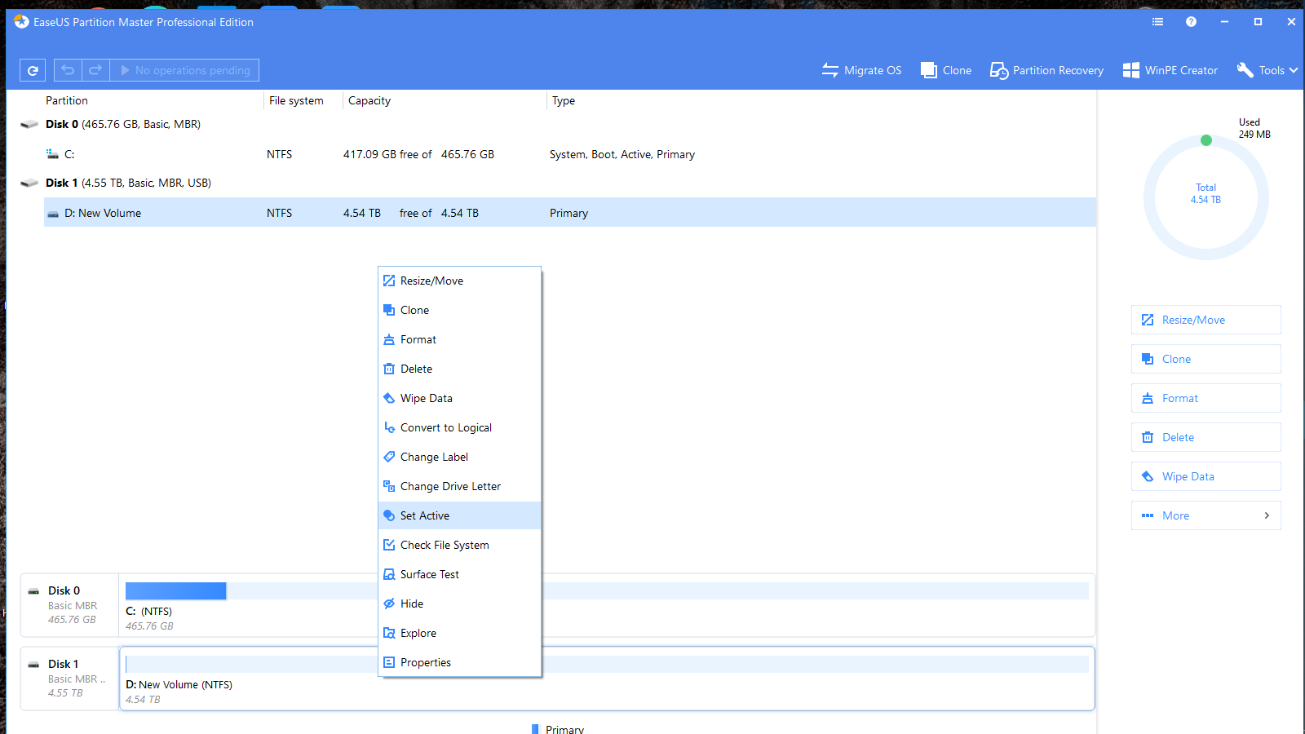This screenshot has height=734, width=1305.
Task: Select the Disk 0 row in partition list
Action: pos(557,124)
